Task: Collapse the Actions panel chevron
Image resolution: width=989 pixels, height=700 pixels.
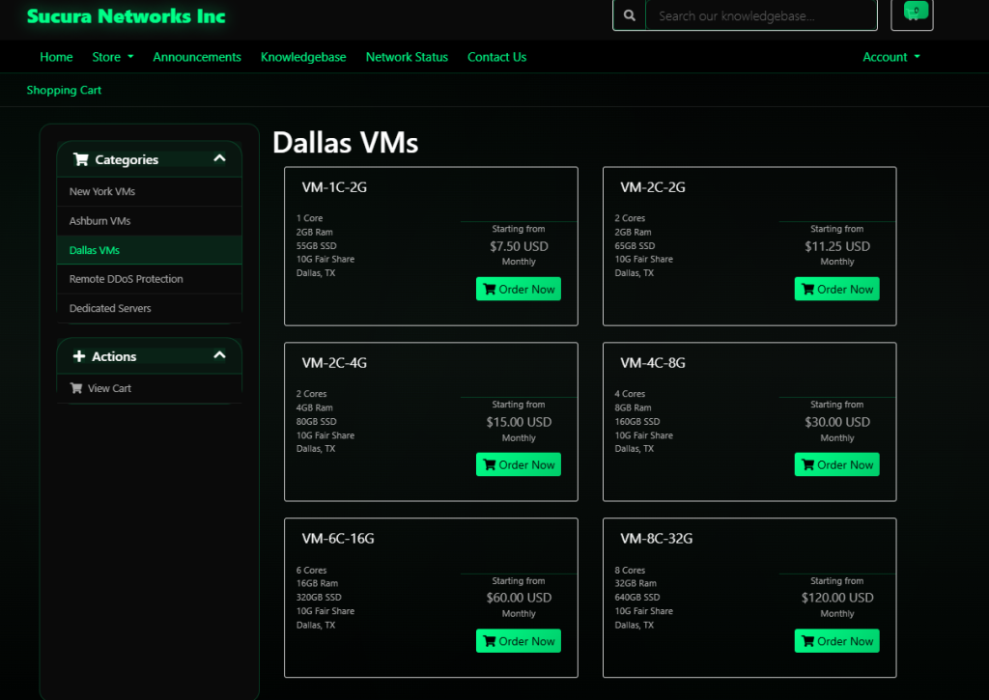Action: (x=219, y=355)
